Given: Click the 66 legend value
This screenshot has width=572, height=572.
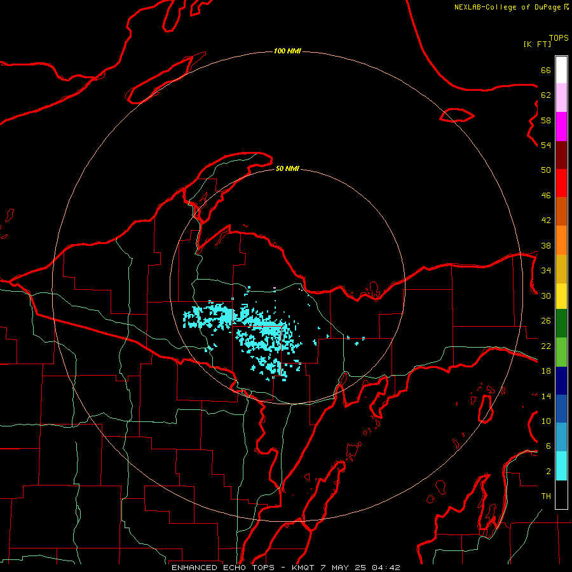Looking at the screenshot, I should click(546, 70).
